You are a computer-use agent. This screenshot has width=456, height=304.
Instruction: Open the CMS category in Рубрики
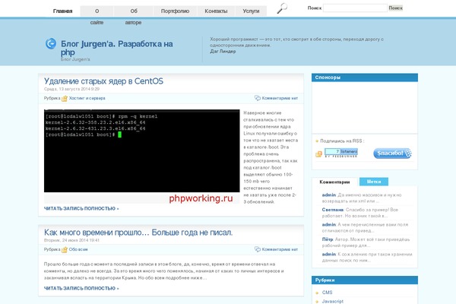point(327,293)
